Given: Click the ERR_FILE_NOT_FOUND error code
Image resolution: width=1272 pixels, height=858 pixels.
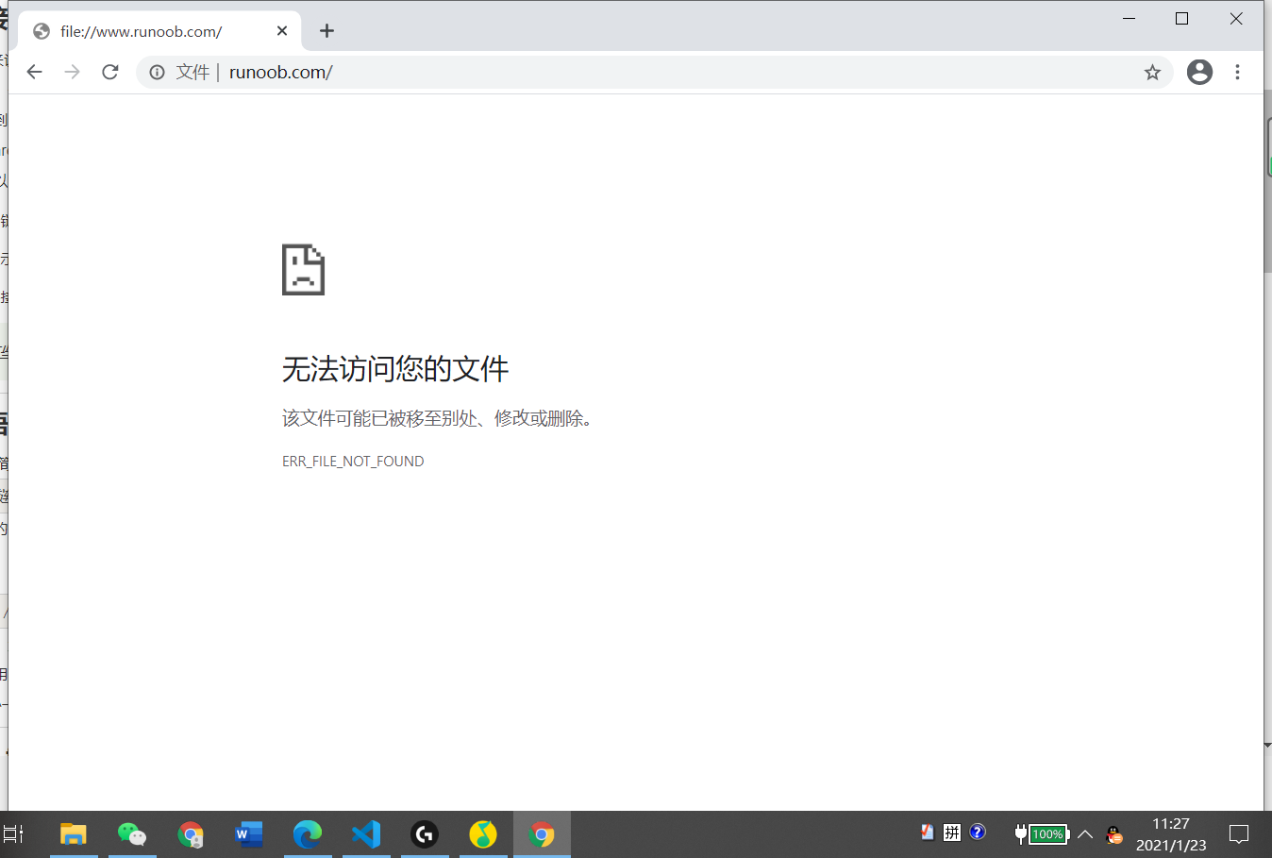Looking at the screenshot, I should pyautogui.click(x=353, y=462).
